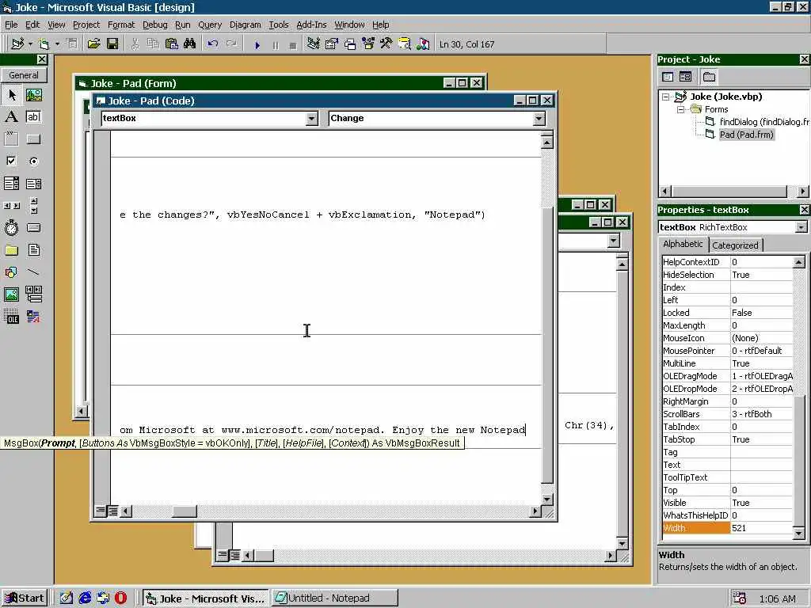Open Project Explorer from toolbar
The image size is (811, 608).
313,44
